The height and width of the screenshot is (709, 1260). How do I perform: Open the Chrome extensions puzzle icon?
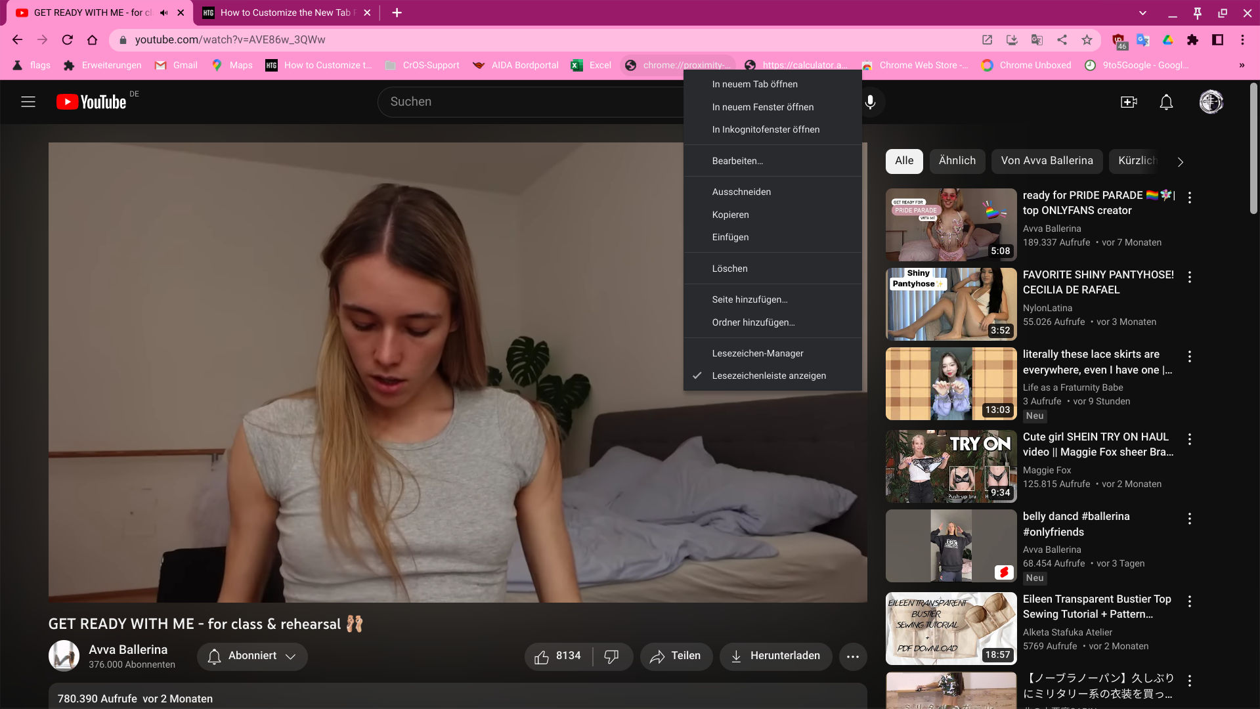pos(1192,40)
